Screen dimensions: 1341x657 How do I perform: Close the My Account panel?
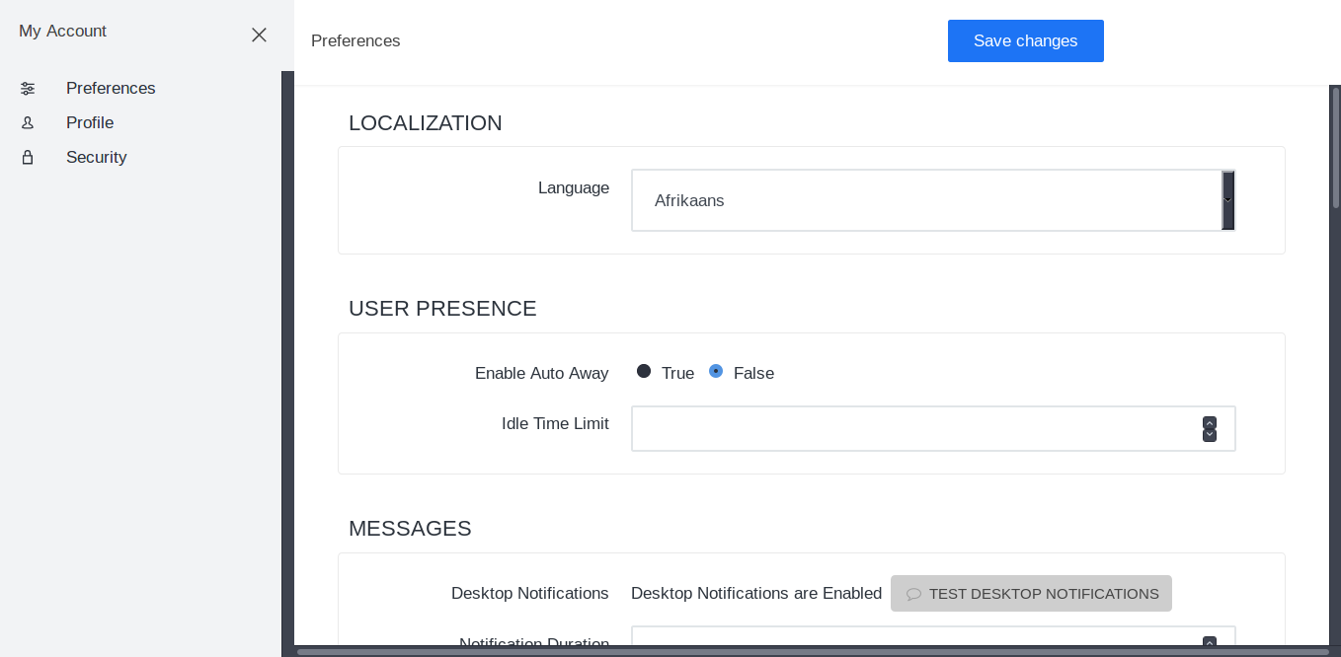pos(259,35)
